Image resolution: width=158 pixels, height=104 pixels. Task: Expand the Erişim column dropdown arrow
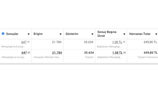tap(60, 34)
